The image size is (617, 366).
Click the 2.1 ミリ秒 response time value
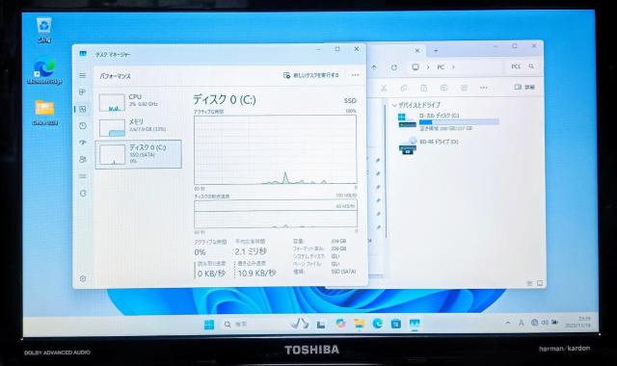[251, 251]
